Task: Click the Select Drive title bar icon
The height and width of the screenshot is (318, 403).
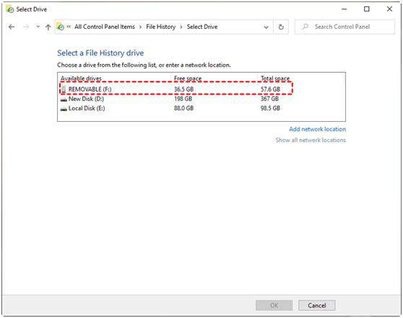Action: 9,9
